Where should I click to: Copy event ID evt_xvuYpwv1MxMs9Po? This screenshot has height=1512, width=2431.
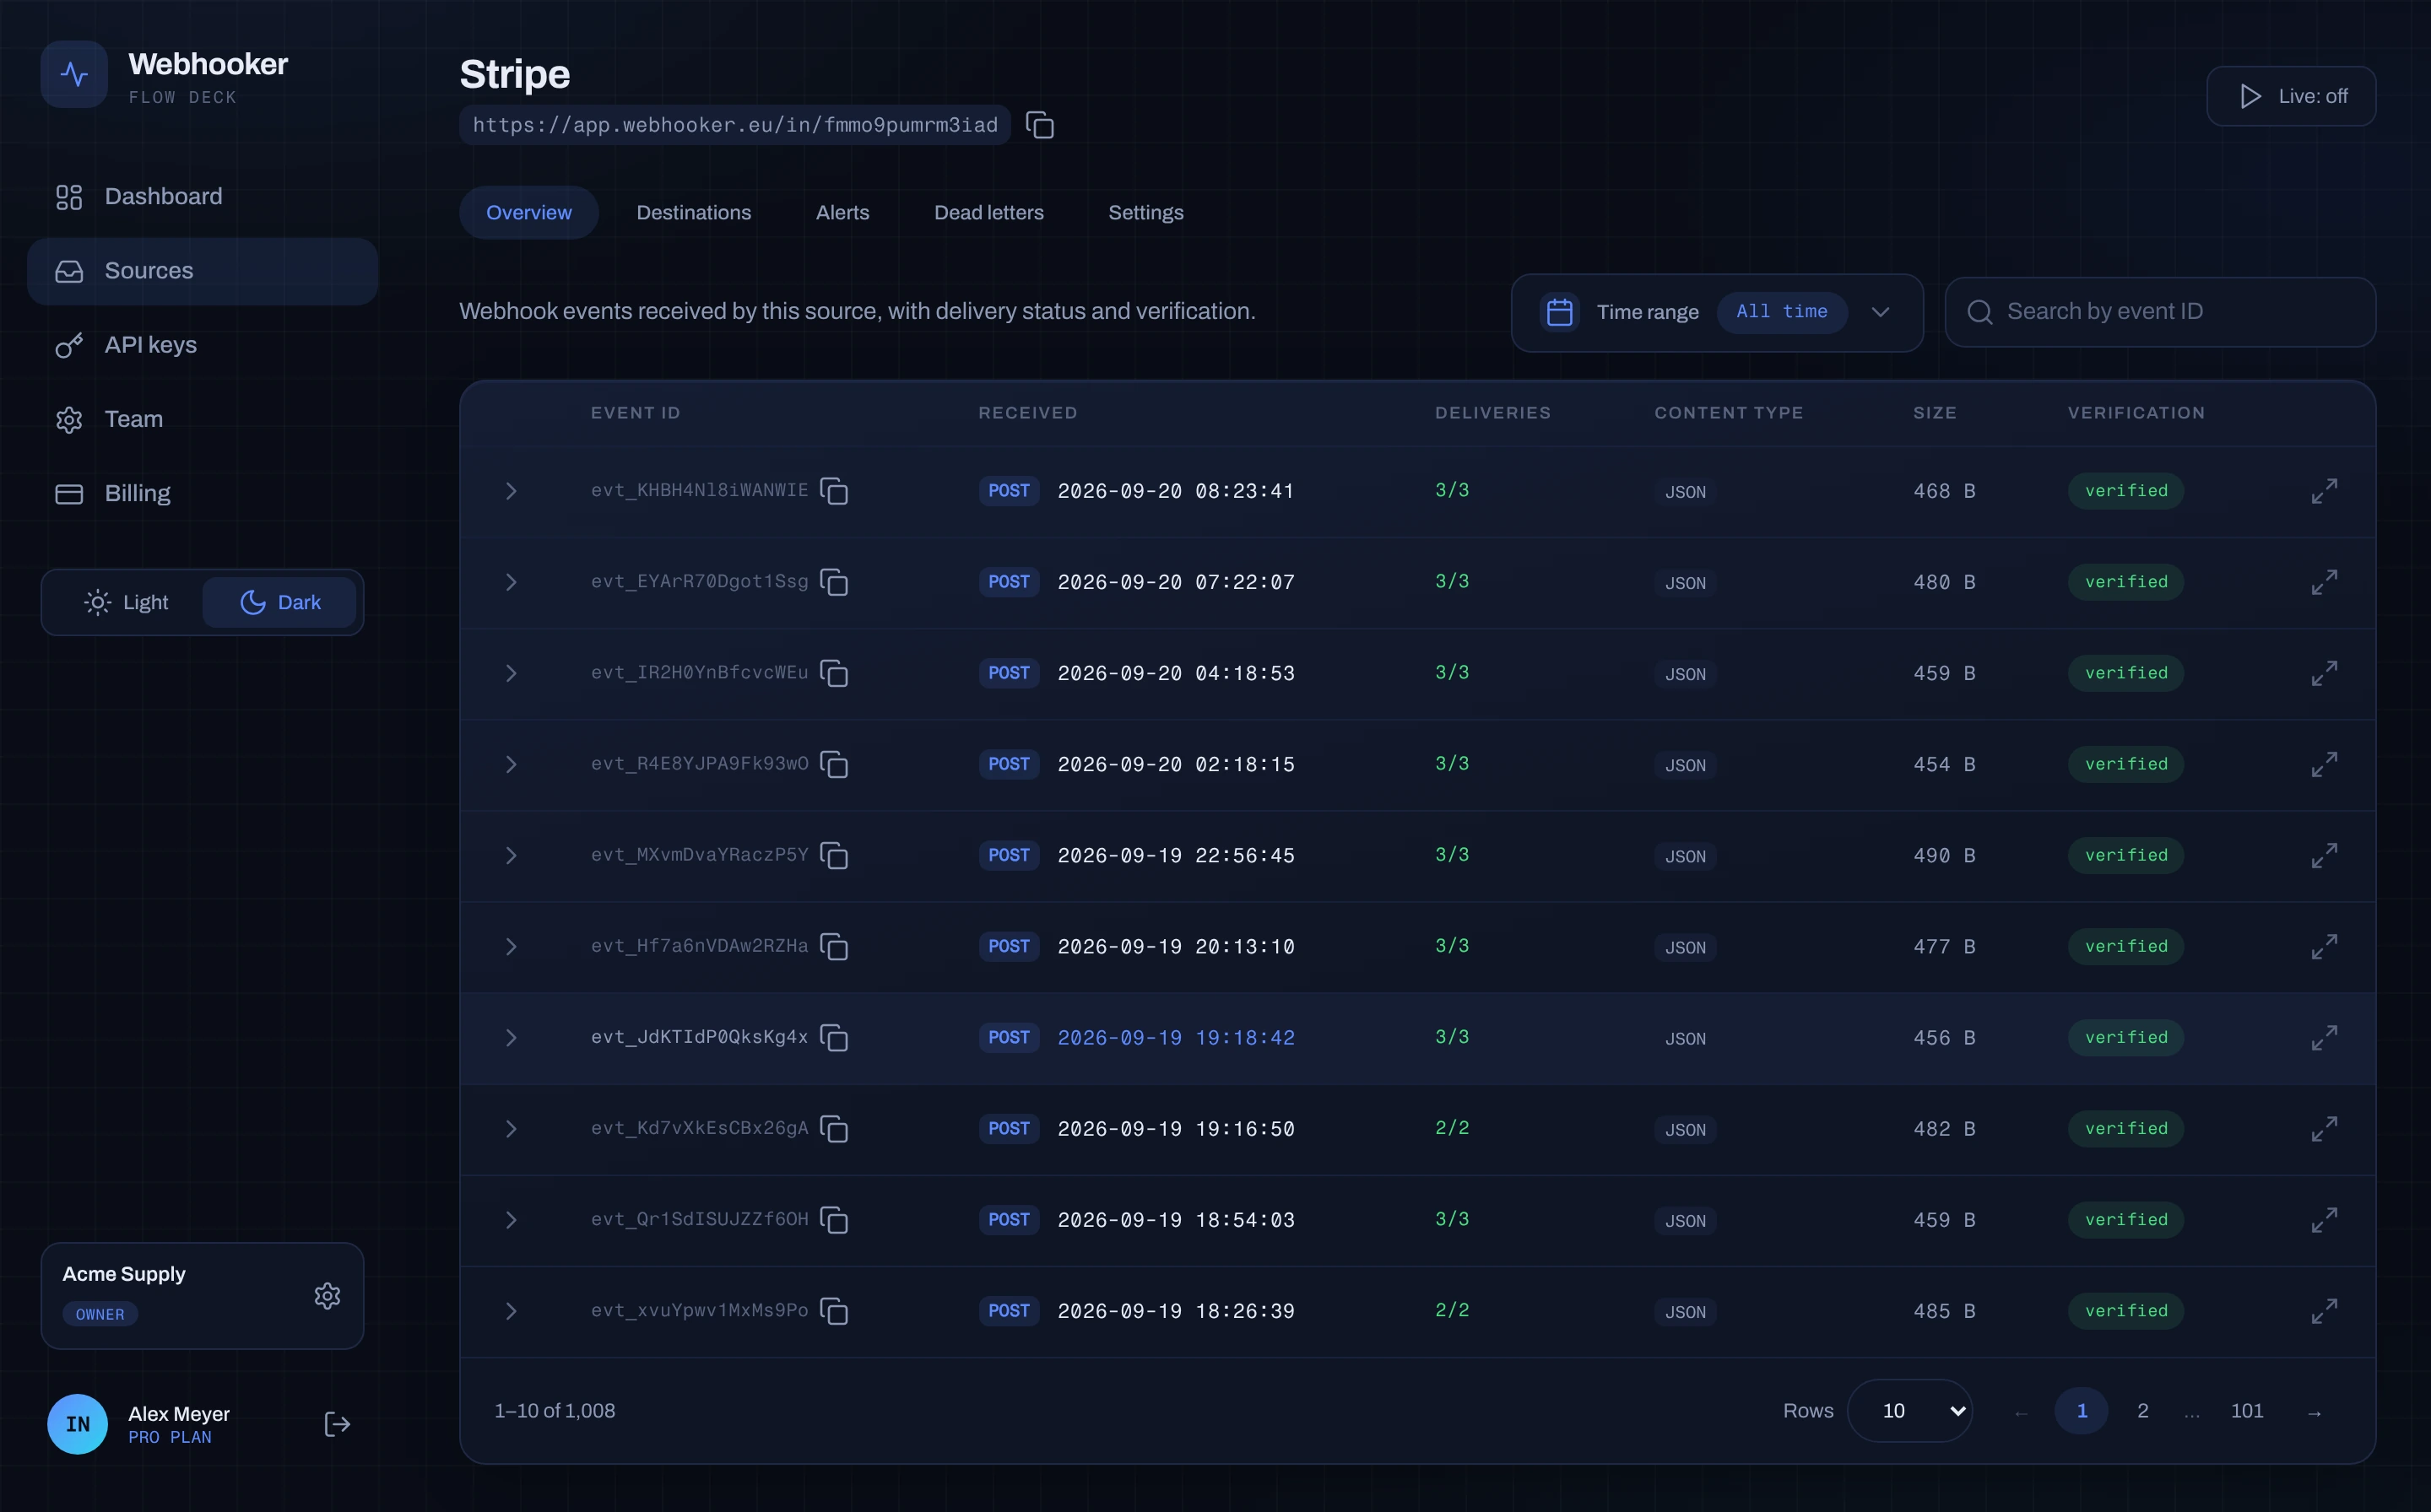click(x=833, y=1311)
